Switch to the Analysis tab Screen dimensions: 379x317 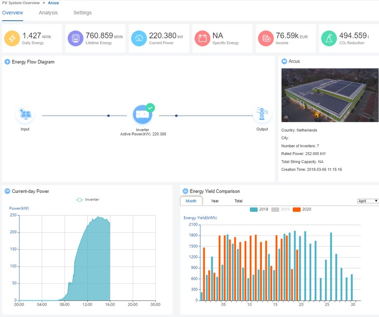tap(48, 13)
